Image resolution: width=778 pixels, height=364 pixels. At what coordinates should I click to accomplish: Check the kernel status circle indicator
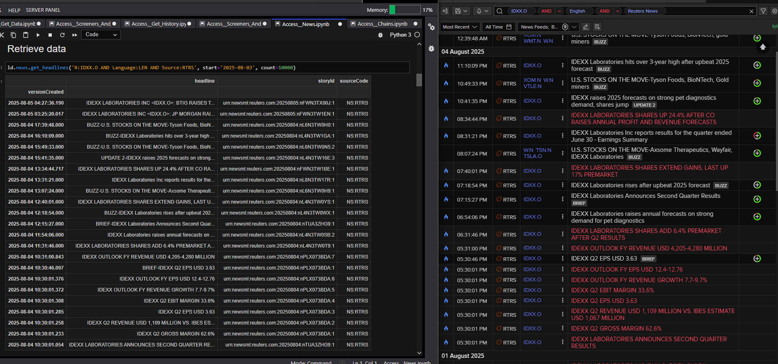(417, 35)
